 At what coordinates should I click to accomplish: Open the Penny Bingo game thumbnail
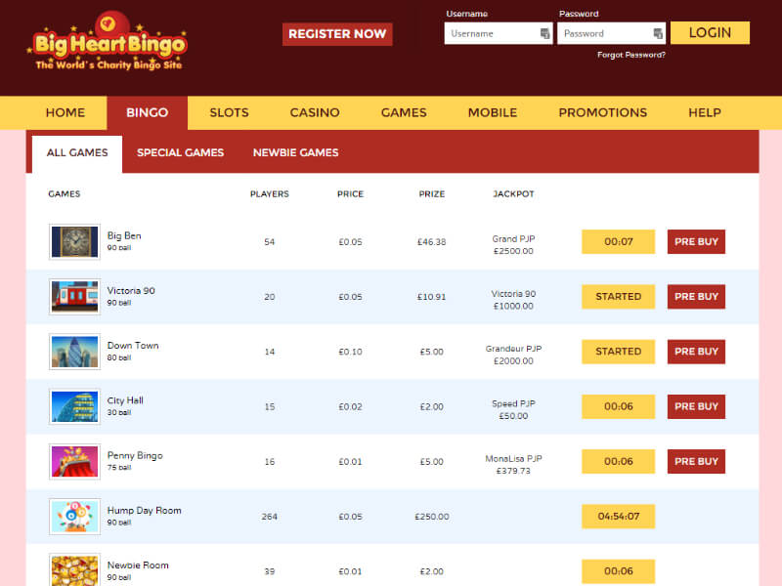pyautogui.click(x=75, y=461)
